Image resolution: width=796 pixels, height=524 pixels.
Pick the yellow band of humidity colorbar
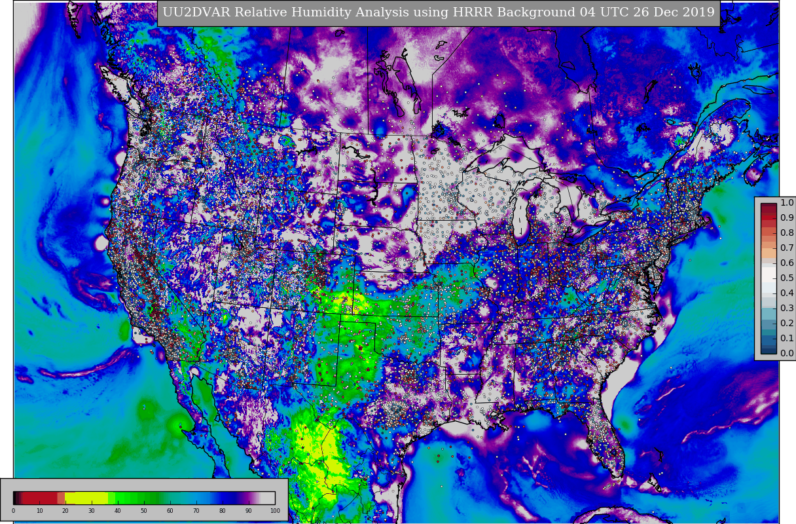[x=86, y=498]
